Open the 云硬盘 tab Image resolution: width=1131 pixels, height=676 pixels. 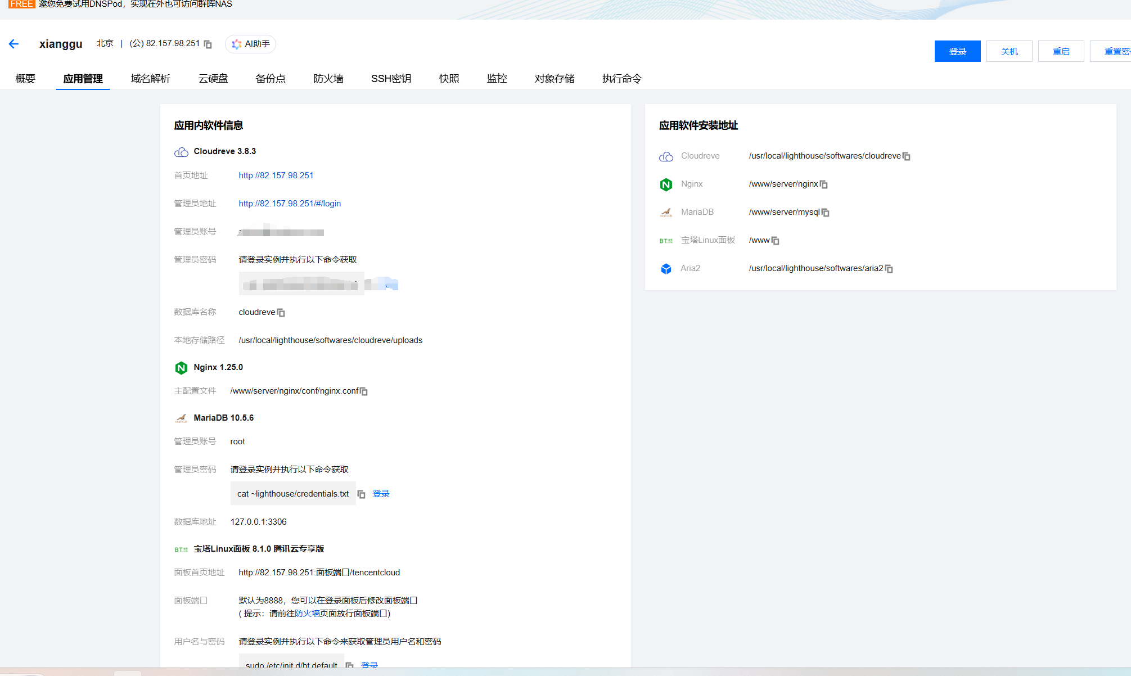(x=213, y=79)
